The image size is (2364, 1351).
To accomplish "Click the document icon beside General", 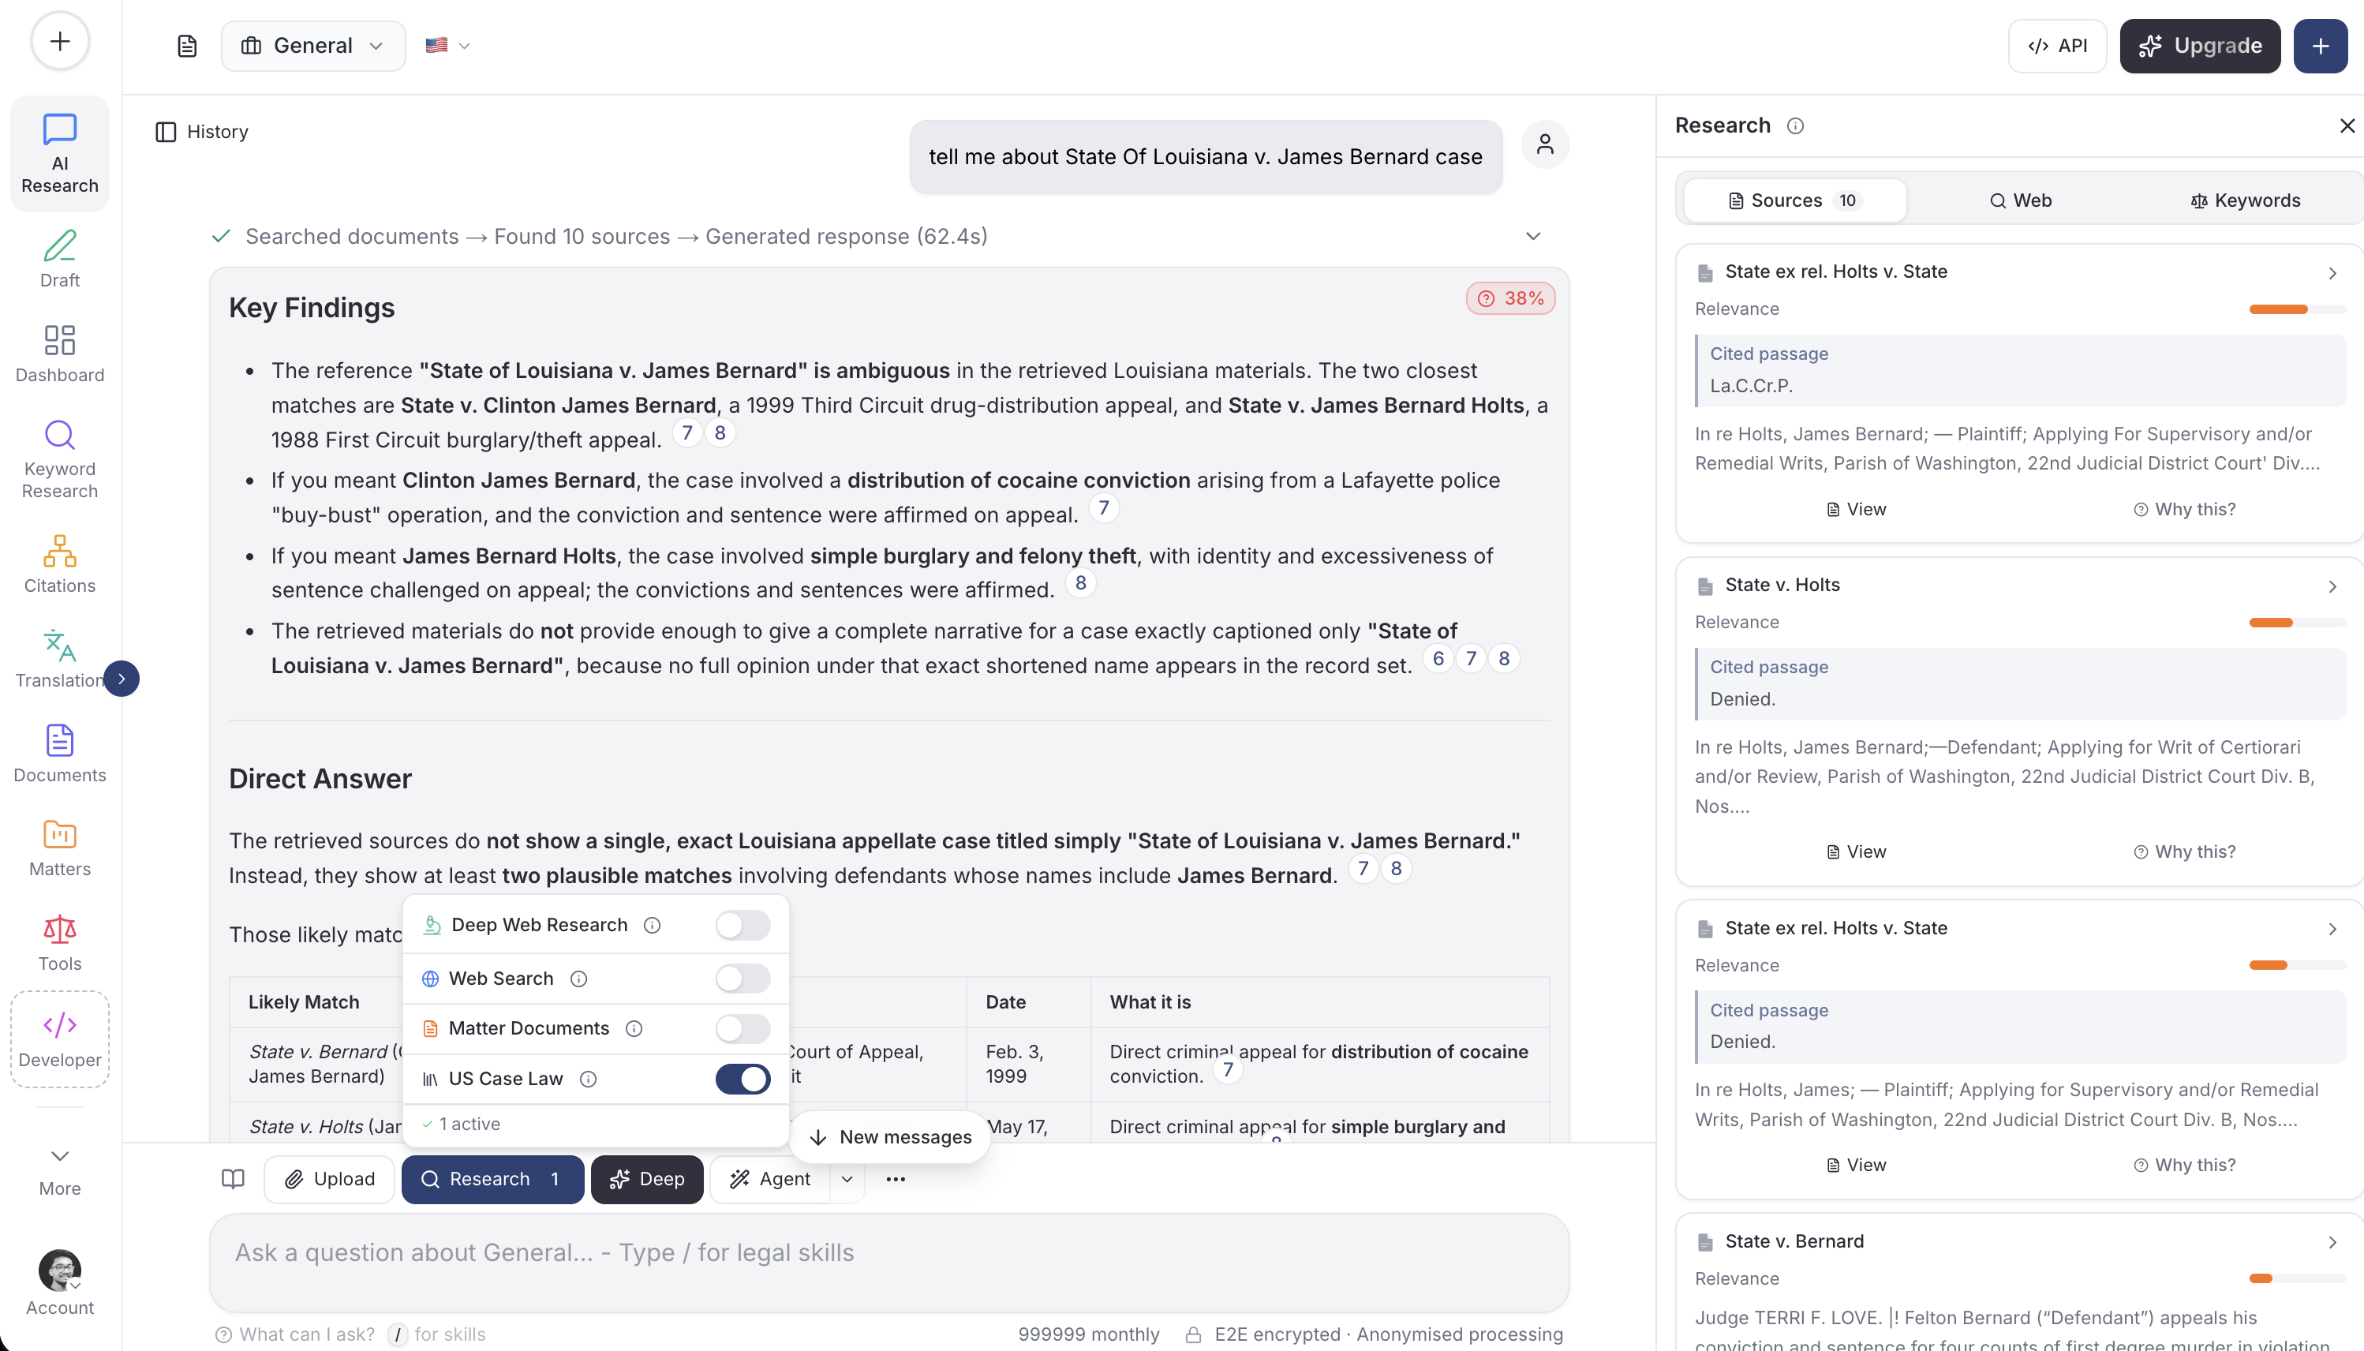I will click(x=186, y=46).
